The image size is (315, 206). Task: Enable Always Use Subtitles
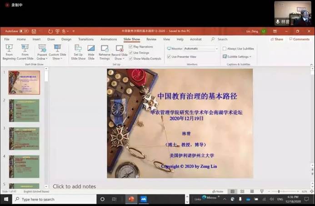225,49
